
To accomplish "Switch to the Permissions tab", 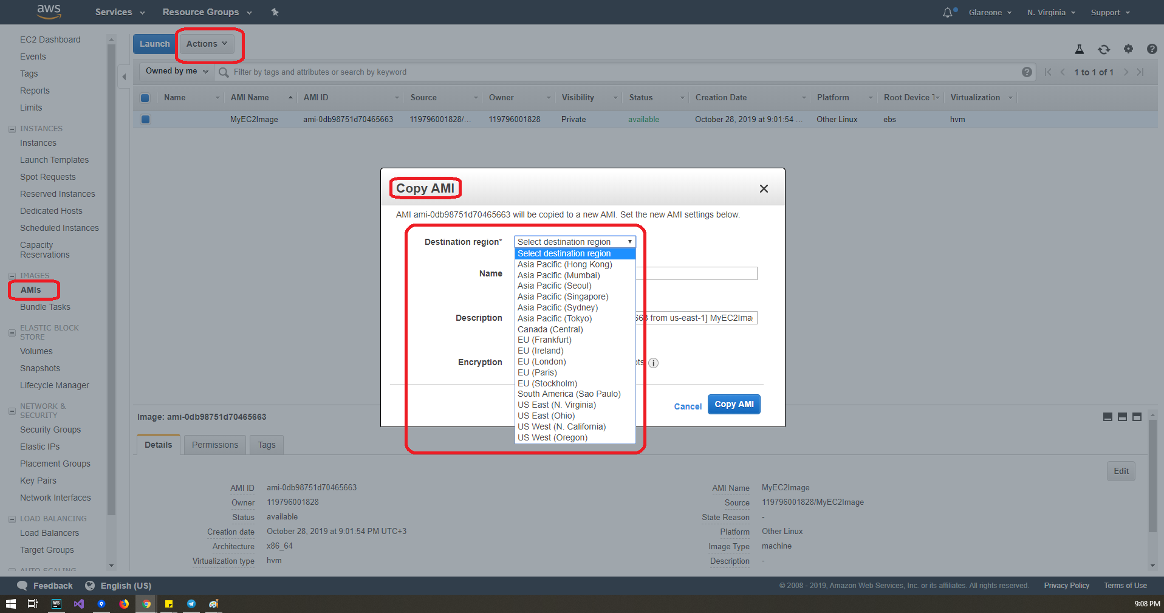I will click(215, 445).
